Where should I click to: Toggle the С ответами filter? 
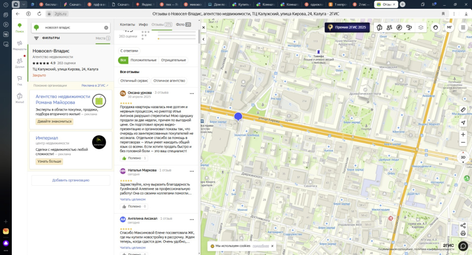[x=129, y=51]
